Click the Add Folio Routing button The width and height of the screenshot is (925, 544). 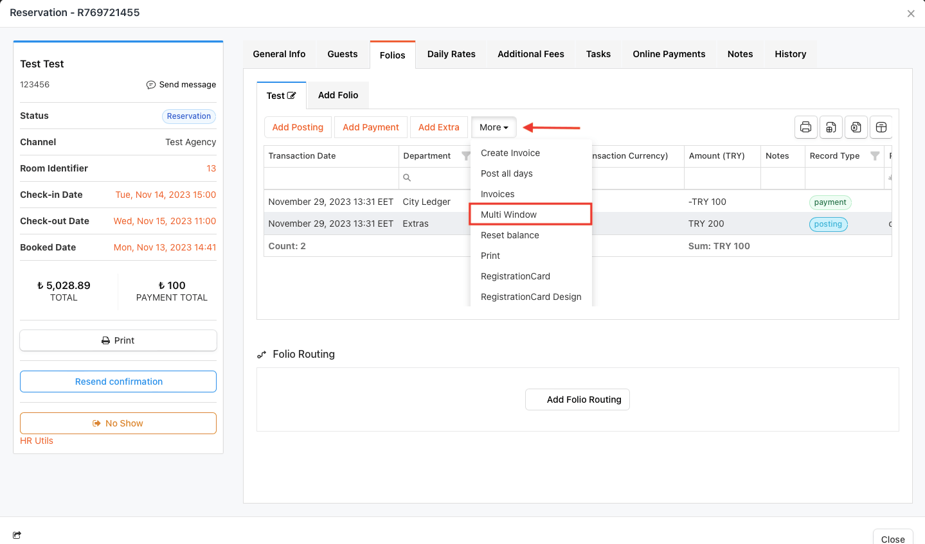pyautogui.click(x=577, y=399)
